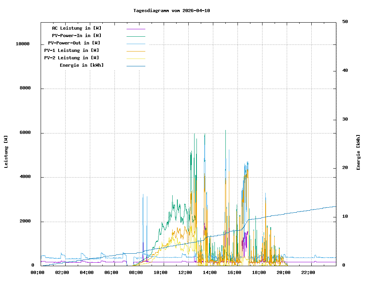Click the 50 tick on energy axis
The height and width of the screenshot is (281, 375).
pos(345,22)
